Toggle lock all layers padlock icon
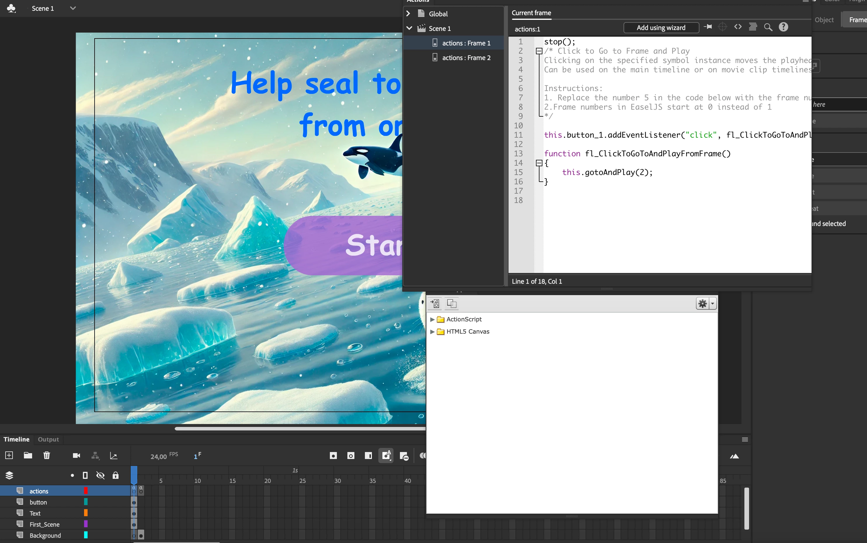Viewport: 867px width, 543px height. [x=115, y=475]
